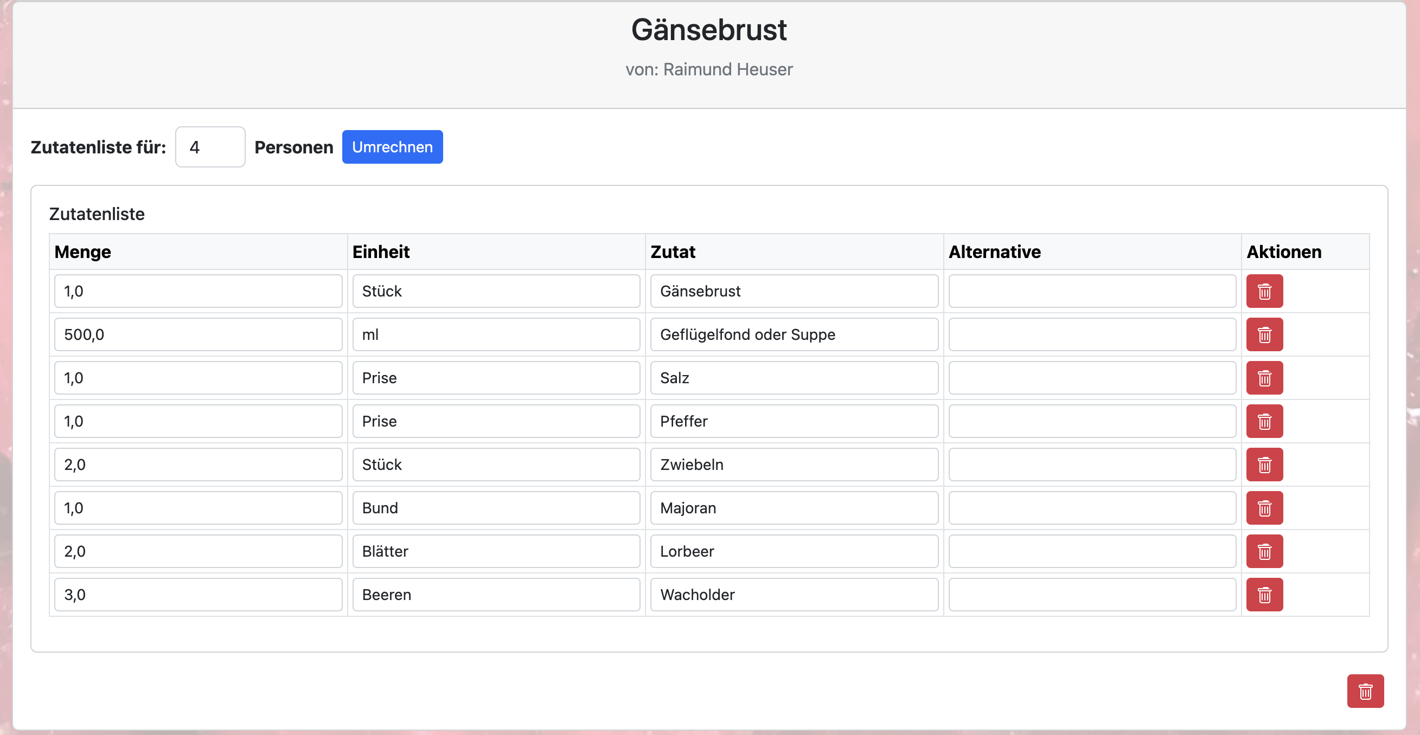Edit the Wacholder Zutat field
Screen dimensions: 1420x735
[x=794, y=595]
